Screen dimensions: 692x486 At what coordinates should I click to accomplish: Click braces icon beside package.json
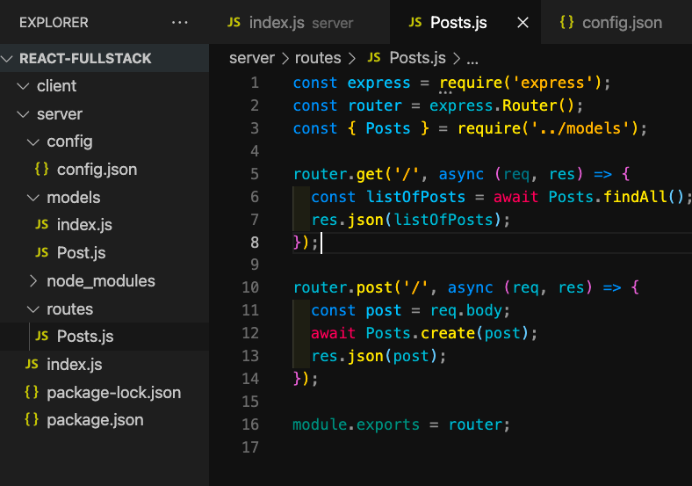point(32,419)
